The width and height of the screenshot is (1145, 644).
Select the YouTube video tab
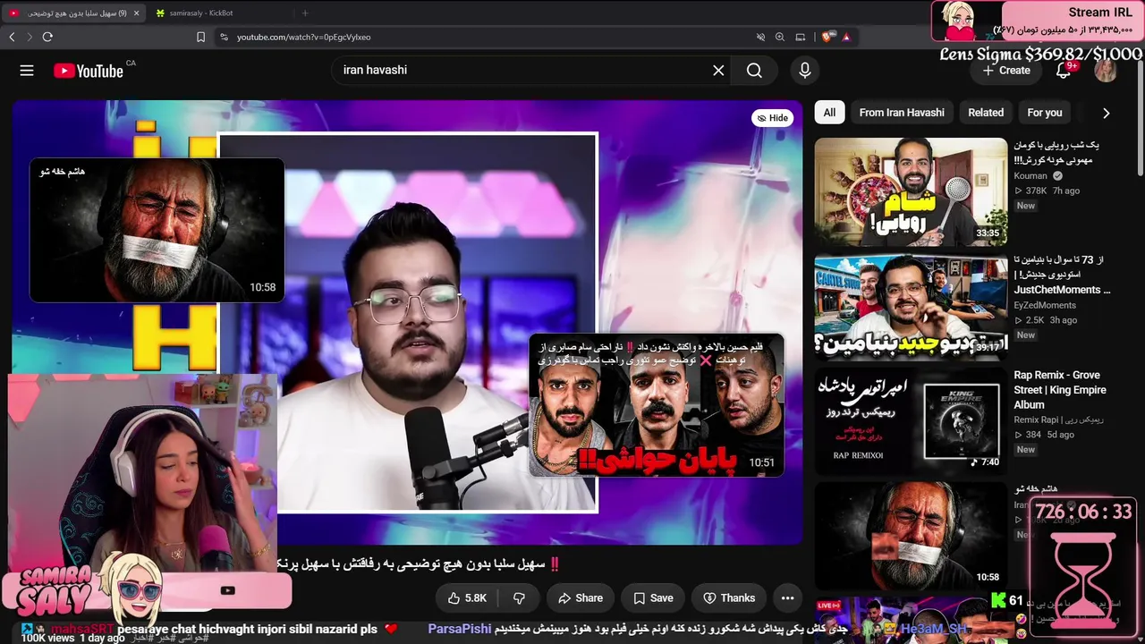click(72, 13)
